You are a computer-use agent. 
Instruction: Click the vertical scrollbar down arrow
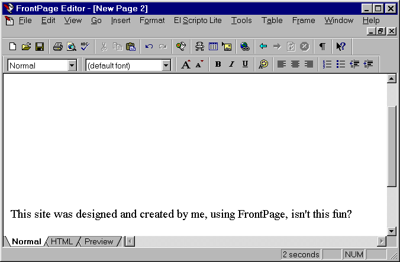391,231
